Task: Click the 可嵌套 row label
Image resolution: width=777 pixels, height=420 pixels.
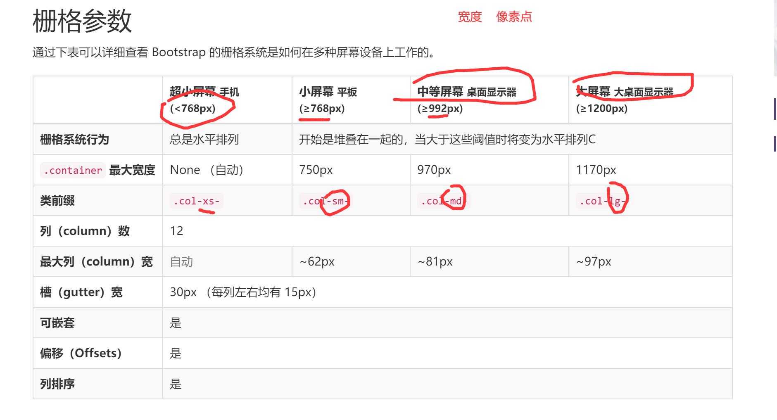Action: (57, 323)
